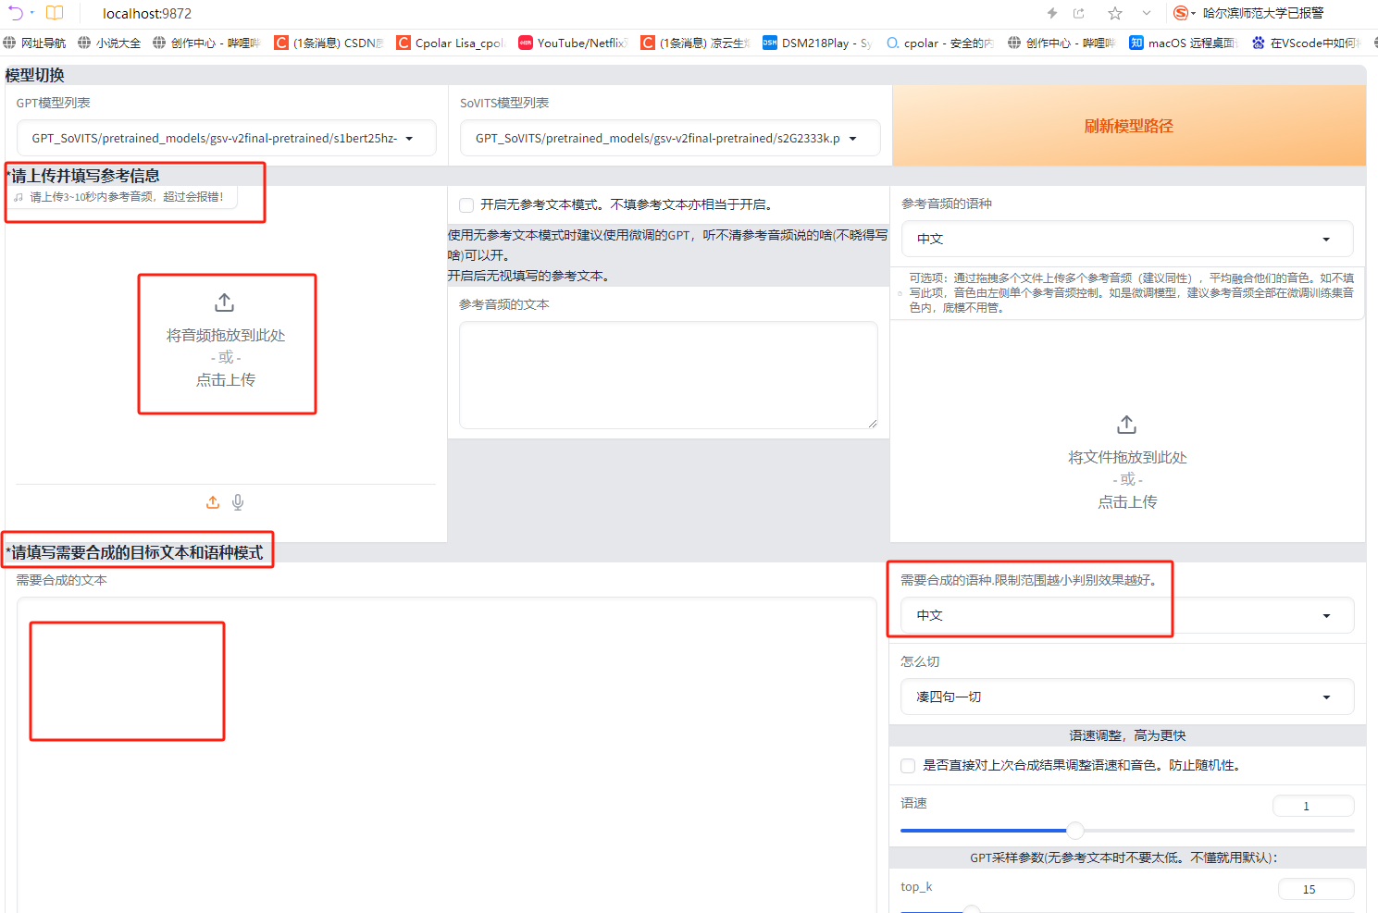Open the 参考音频的语种 language dropdown
The height and width of the screenshot is (913, 1378).
click(x=1126, y=239)
